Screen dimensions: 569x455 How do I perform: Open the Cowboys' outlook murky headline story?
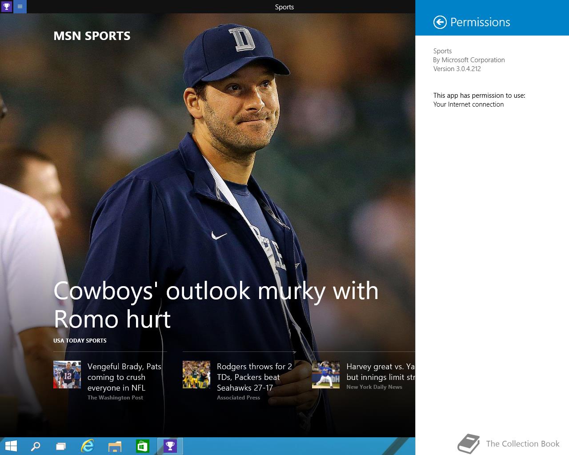tap(216, 305)
